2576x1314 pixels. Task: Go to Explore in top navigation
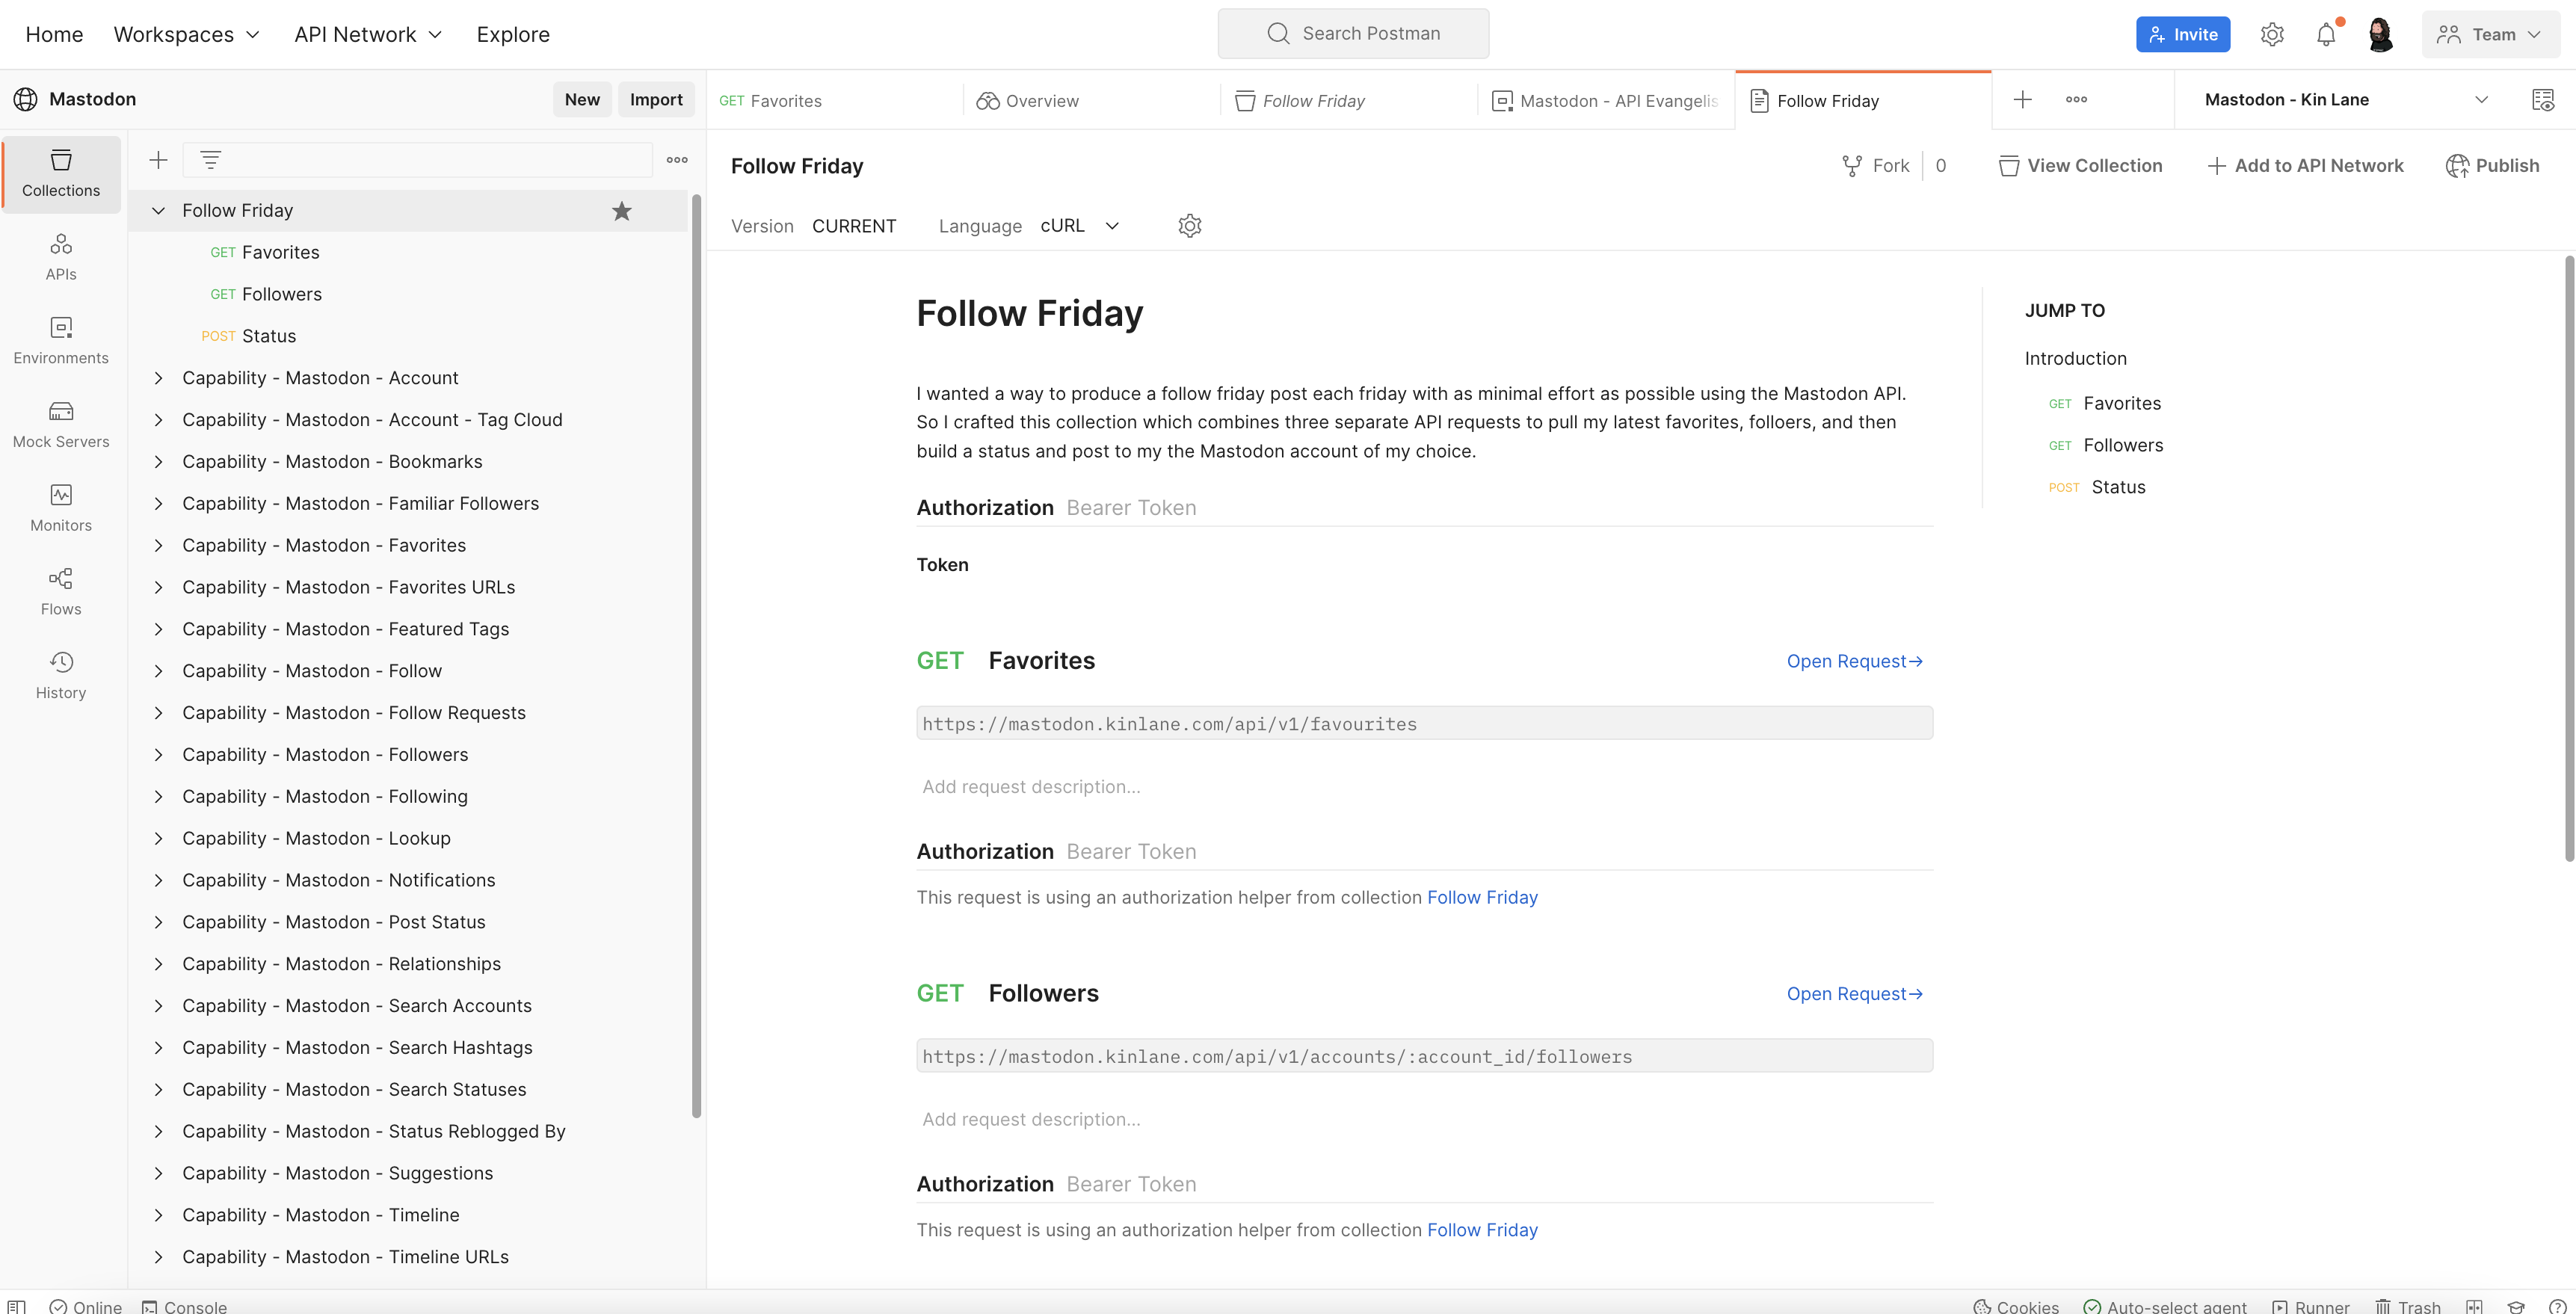[x=513, y=34]
